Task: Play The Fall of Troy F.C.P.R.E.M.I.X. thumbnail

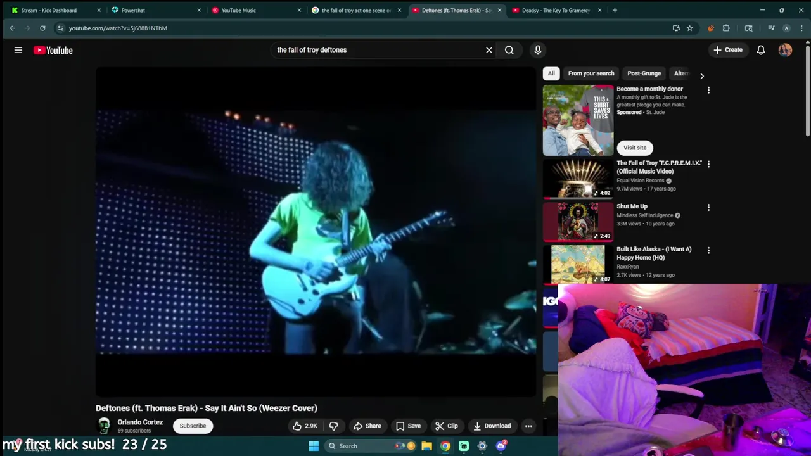Action: pos(578,178)
